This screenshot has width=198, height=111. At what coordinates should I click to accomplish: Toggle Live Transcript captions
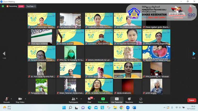coord(117,100)
